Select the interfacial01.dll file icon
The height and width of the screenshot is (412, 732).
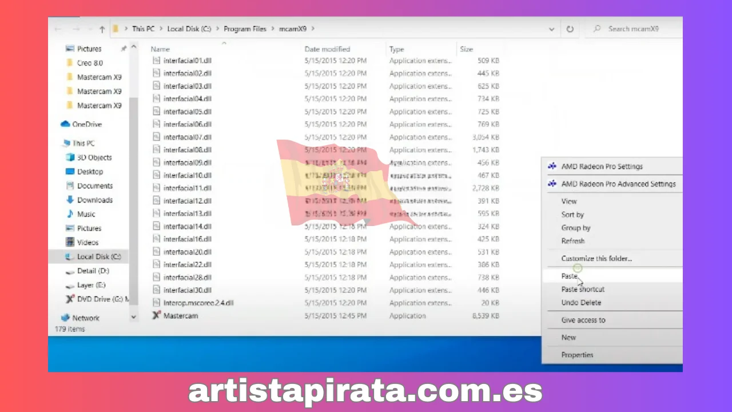point(157,60)
